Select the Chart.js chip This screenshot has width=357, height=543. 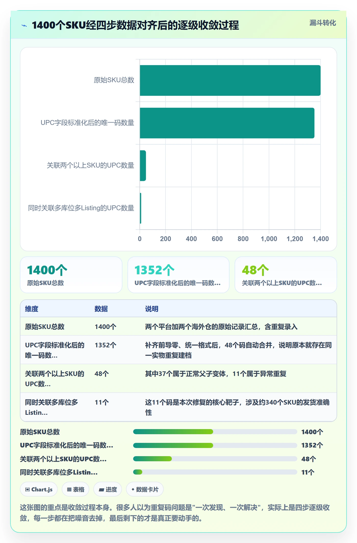coord(39,489)
